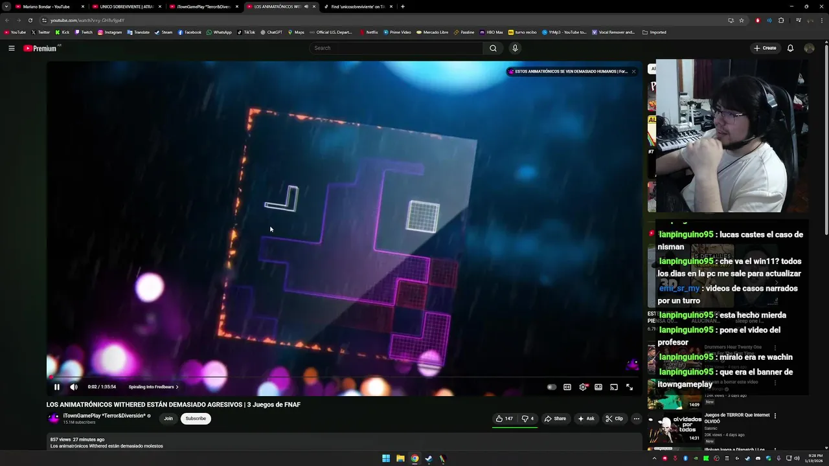Viewport: 829px width, 466px height.
Task: Open YouTube notifications bell
Action: [x=790, y=48]
